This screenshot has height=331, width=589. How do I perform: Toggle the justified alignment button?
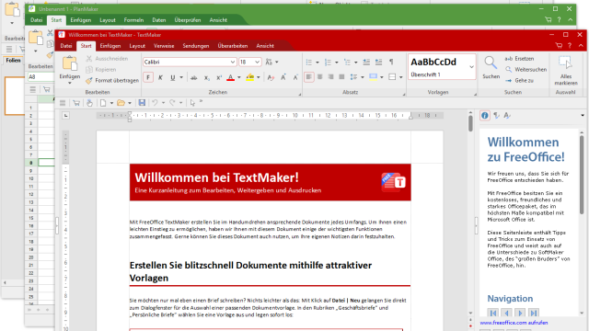click(341, 77)
